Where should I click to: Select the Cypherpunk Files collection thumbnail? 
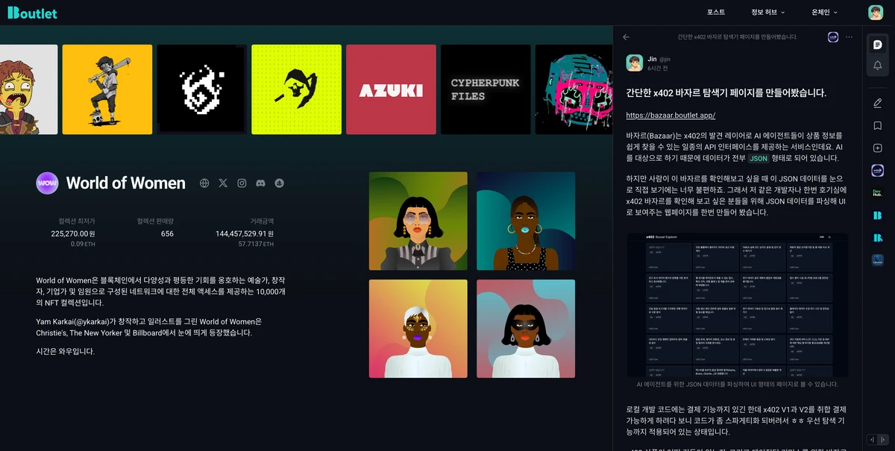pos(486,89)
